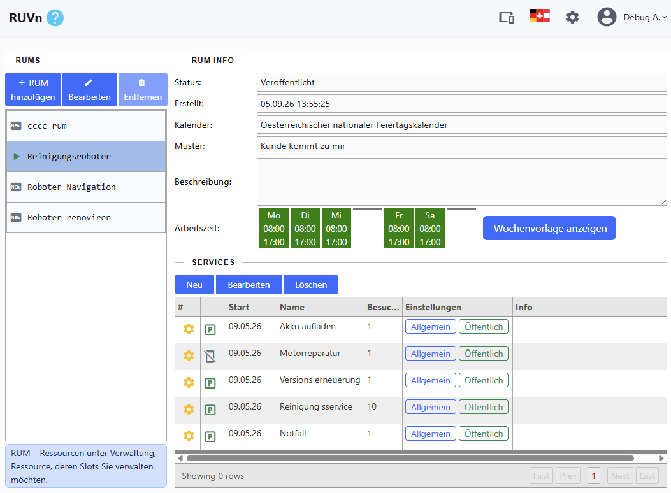Click the Sa working time block

(430, 228)
